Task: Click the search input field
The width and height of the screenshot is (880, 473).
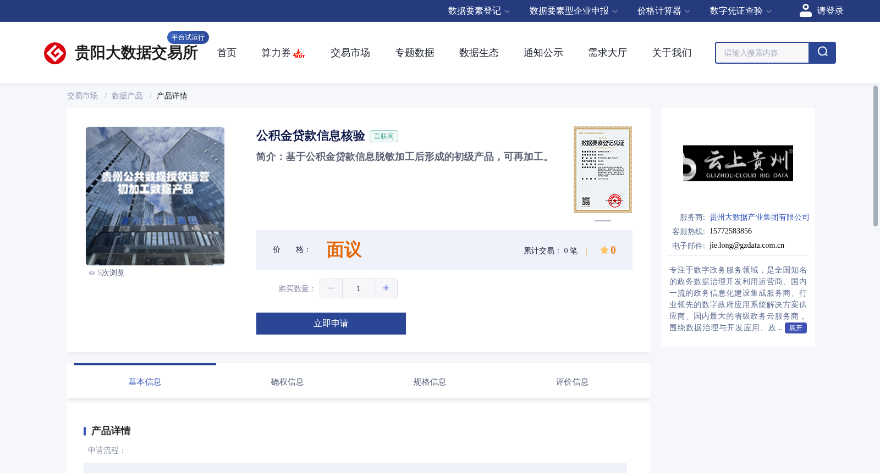Action: click(x=762, y=53)
